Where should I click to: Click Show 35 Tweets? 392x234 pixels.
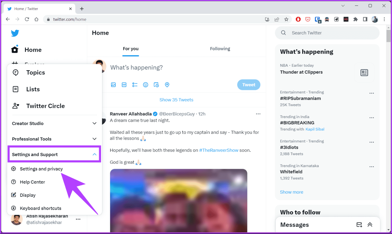click(x=176, y=100)
